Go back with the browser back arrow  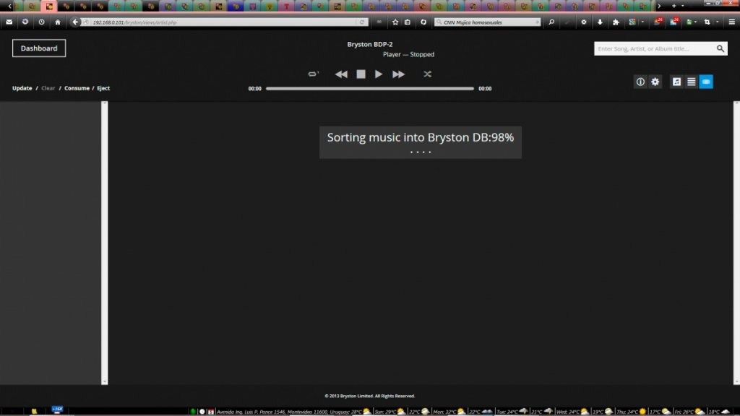[x=75, y=22]
